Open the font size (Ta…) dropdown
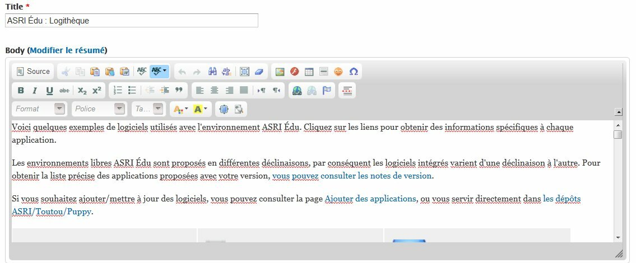636x263 pixels. click(148, 109)
